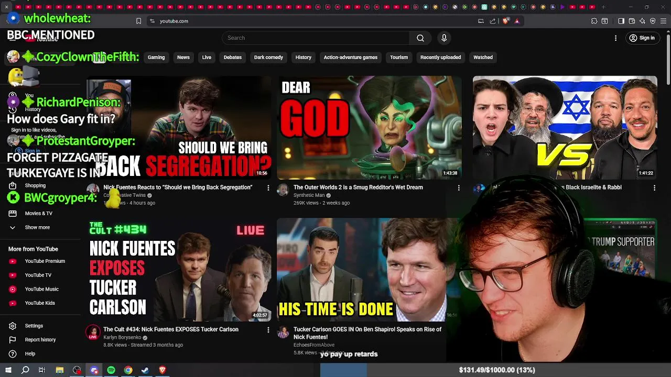View site information icon beside youtube.com
671x377 pixels.
coord(152,21)
